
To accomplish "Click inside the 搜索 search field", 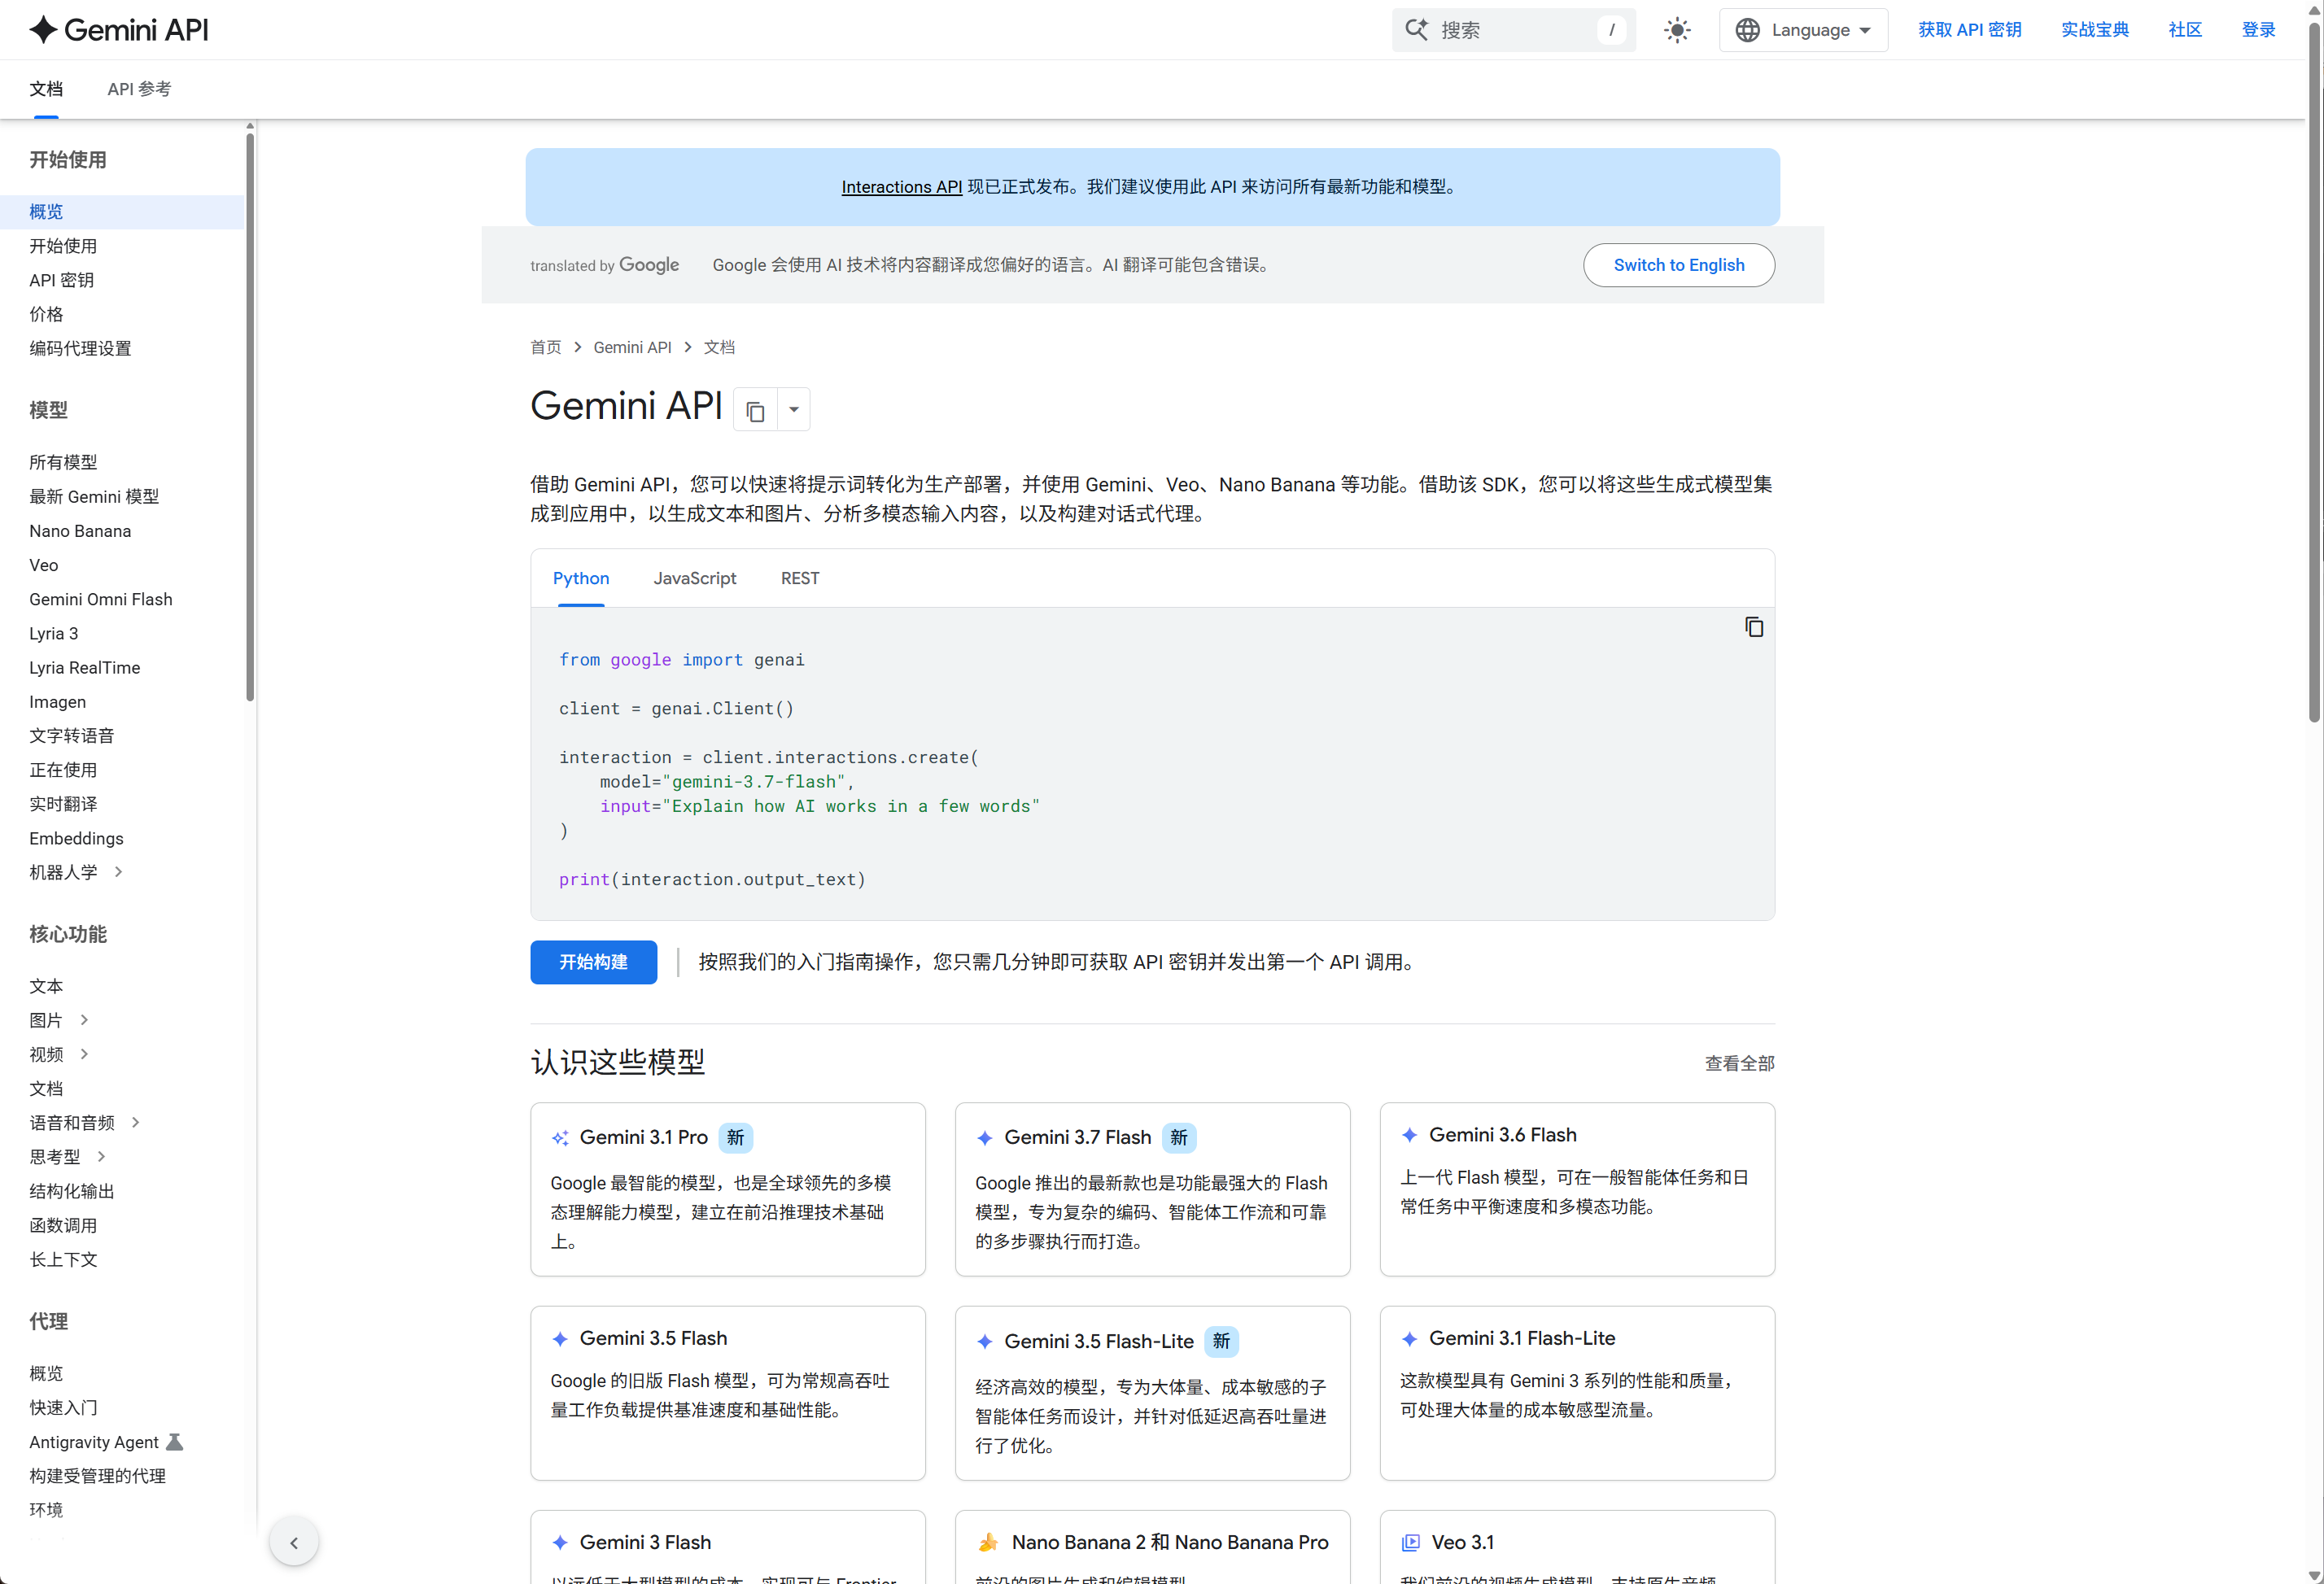I will coord(1514,30).
